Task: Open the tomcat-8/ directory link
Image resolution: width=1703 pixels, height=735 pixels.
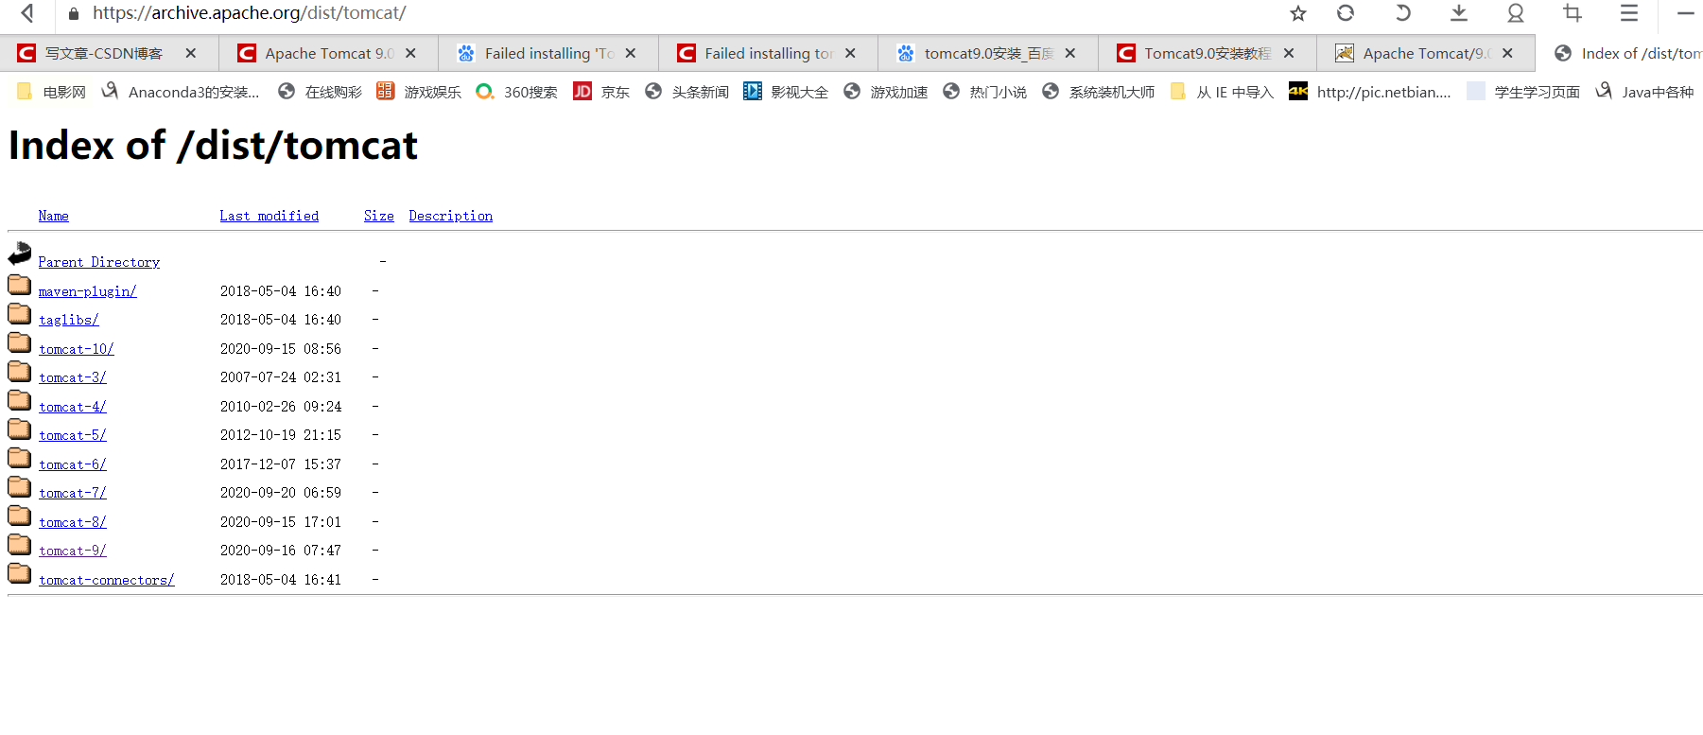Action: 73,522
